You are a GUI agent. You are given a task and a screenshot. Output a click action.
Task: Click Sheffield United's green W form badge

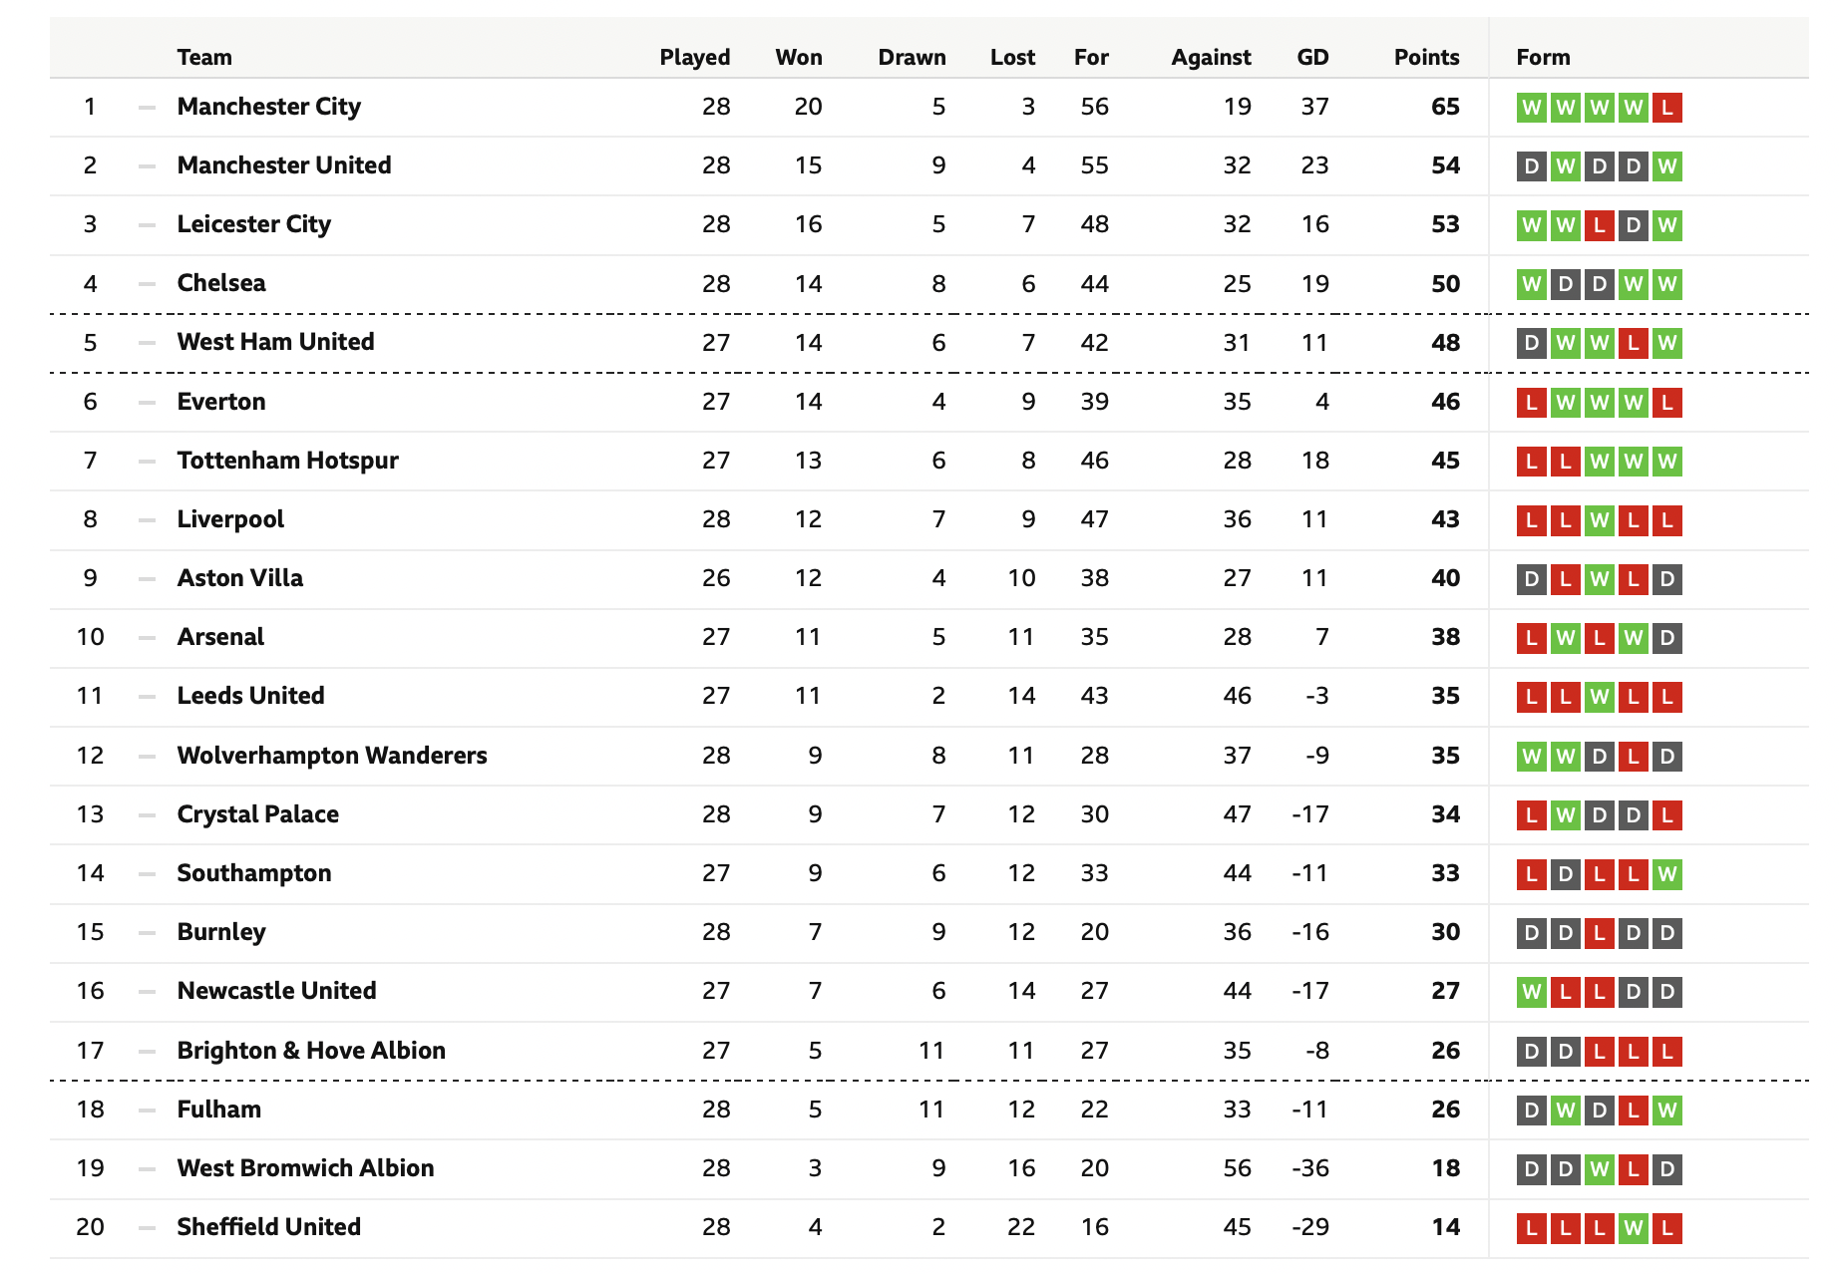pos(1633,1228)
